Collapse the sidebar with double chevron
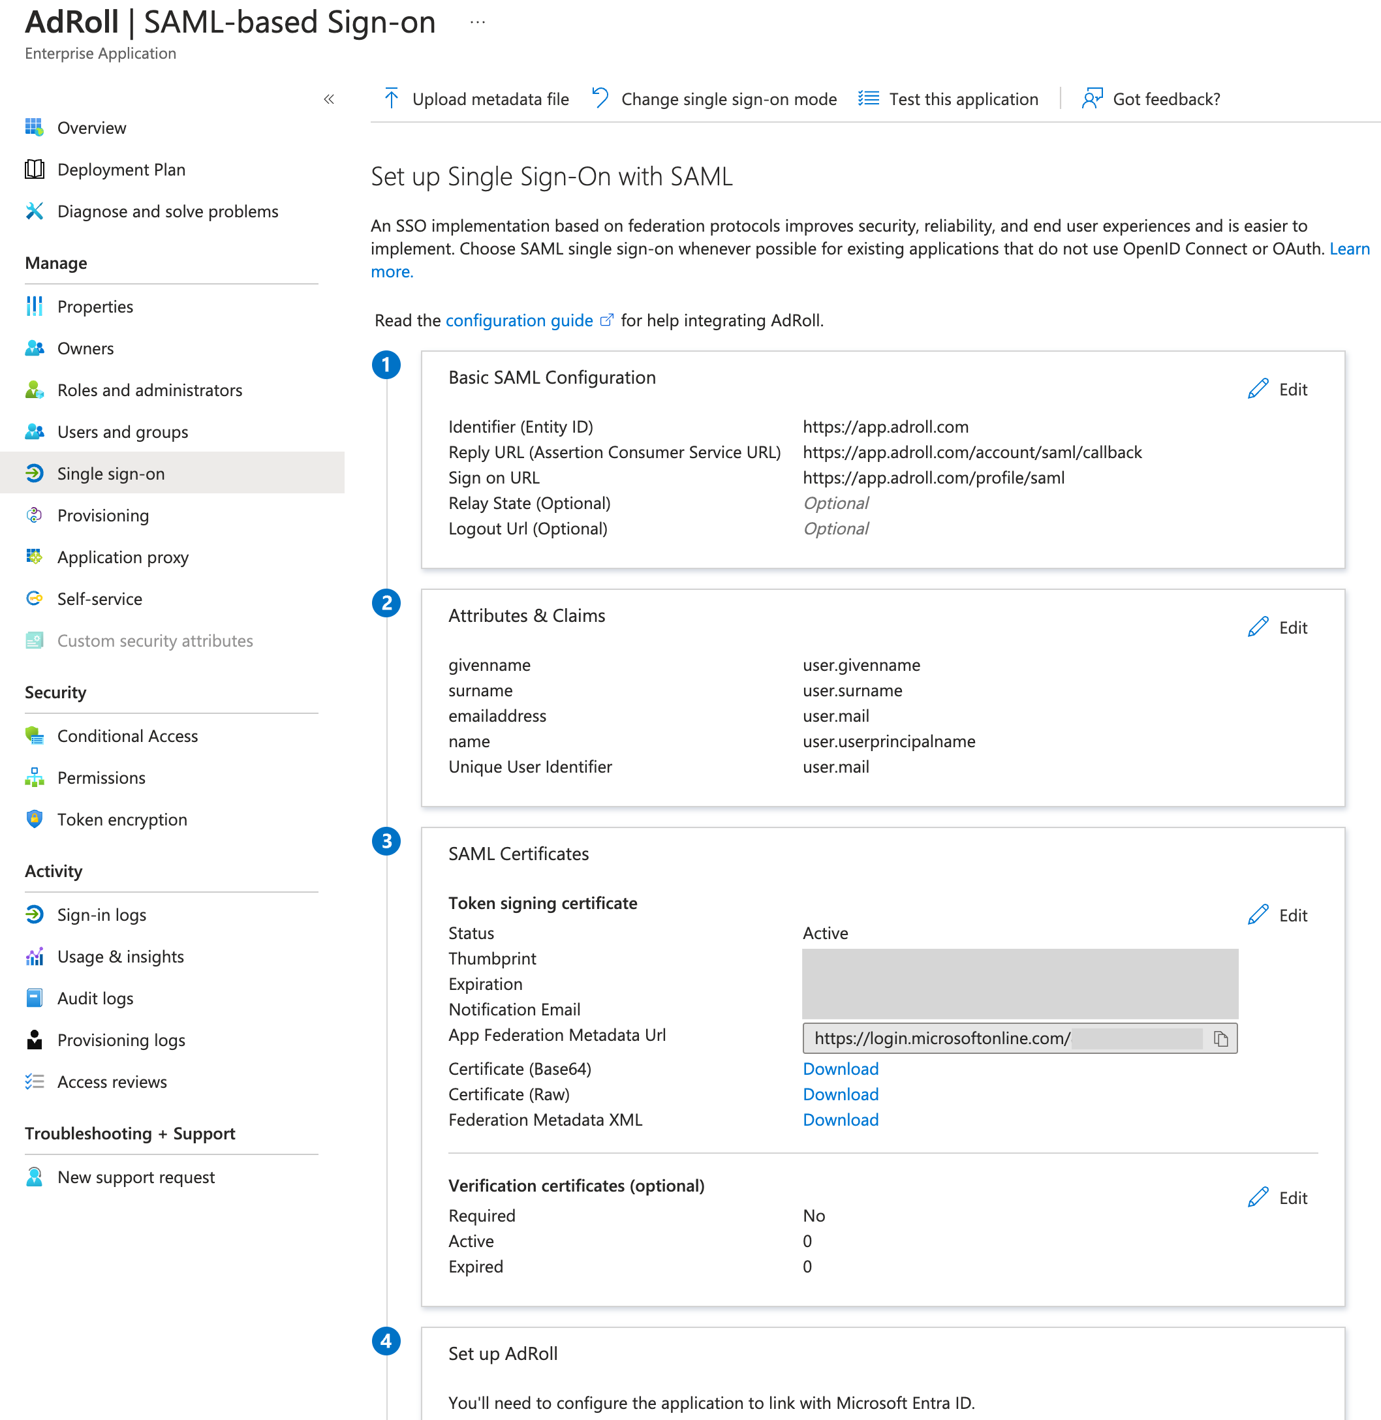Viewport: 1381px width, 1420px height. (x=328, y=99)
